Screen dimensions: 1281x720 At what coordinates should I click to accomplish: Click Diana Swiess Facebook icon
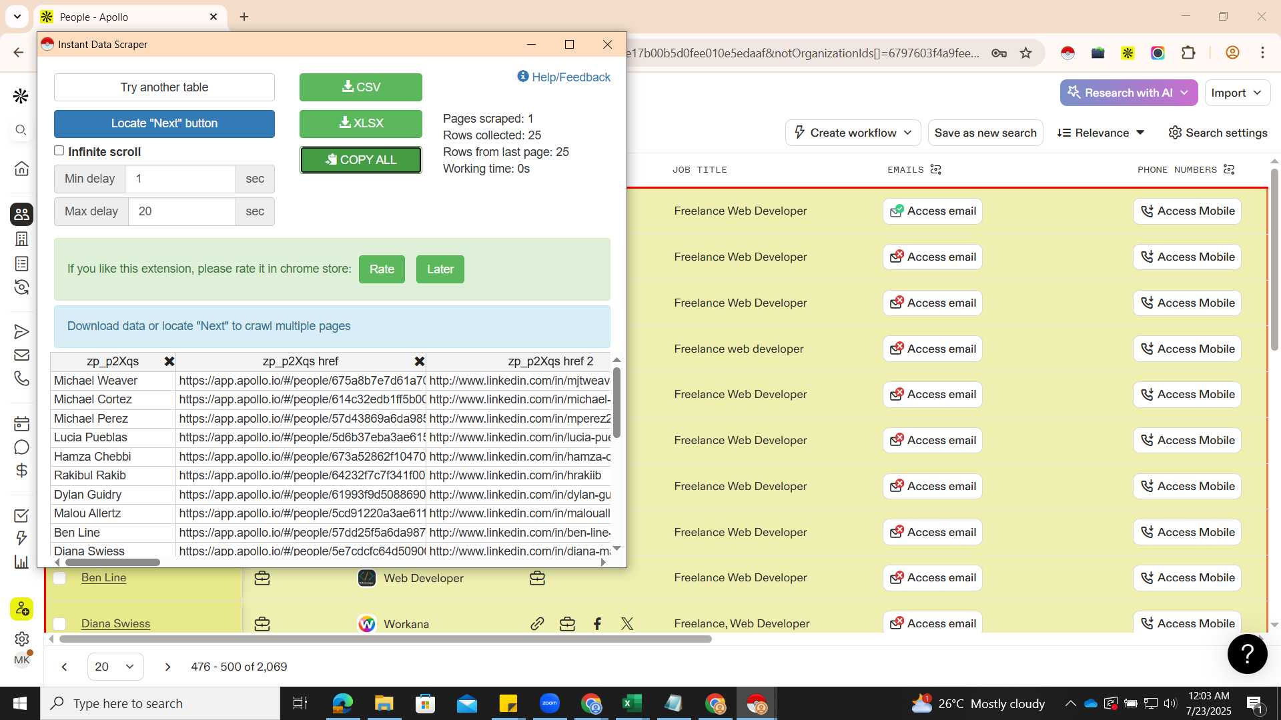(597, 624)
